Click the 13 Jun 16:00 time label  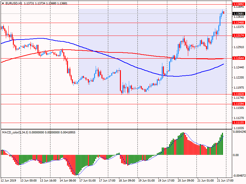pyautogui.click(x=48, y=180)
